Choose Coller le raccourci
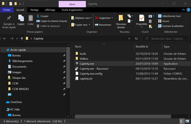The height and width of the screenshot is (124, 191). 48,26
